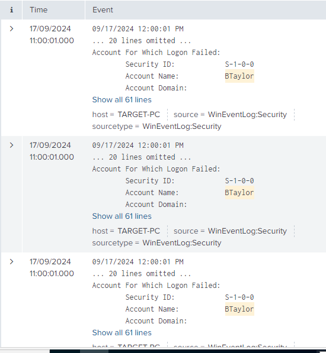Expand the first event row chevron
326x353 pixels.
11,28
